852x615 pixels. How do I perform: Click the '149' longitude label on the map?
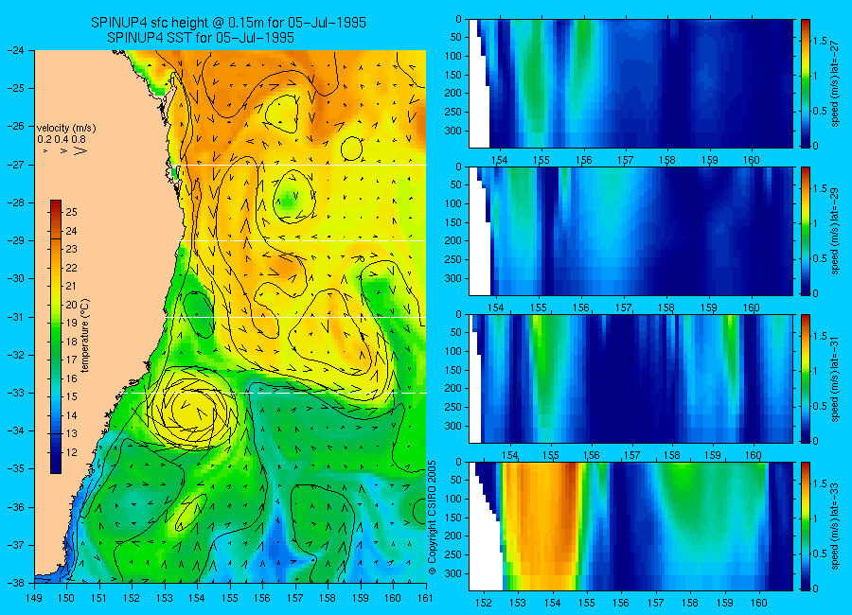point(34,598)
